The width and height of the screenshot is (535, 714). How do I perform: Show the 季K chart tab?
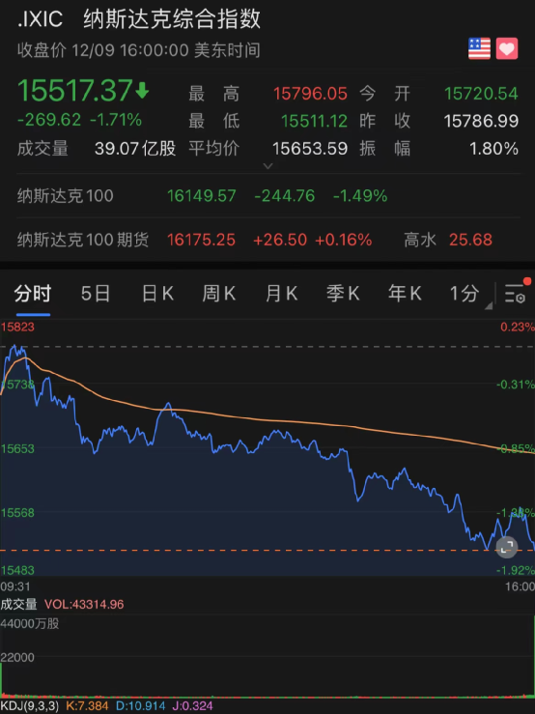(343, 294)
